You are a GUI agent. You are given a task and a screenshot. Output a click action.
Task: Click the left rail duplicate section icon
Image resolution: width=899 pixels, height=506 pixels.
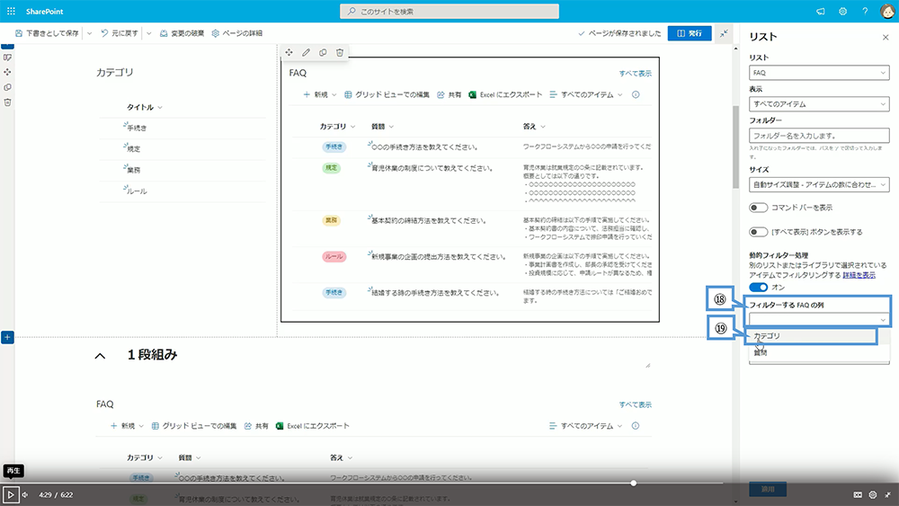7,88
